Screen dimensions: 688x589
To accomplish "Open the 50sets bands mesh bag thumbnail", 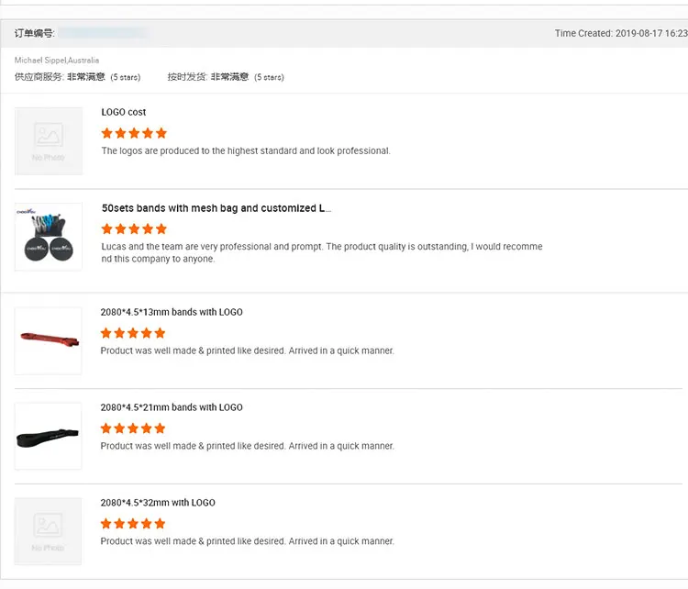I will 49,237.
